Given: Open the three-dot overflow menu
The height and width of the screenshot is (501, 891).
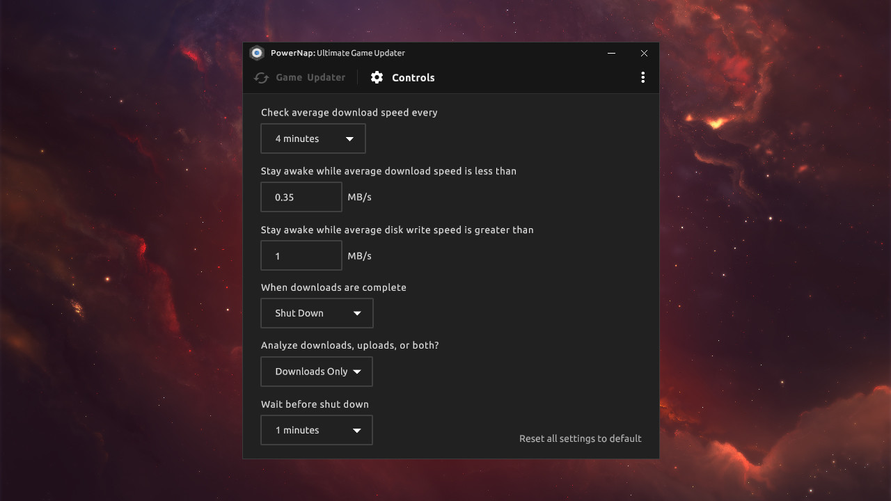Looking at the screenshot, I should (642, 77).
